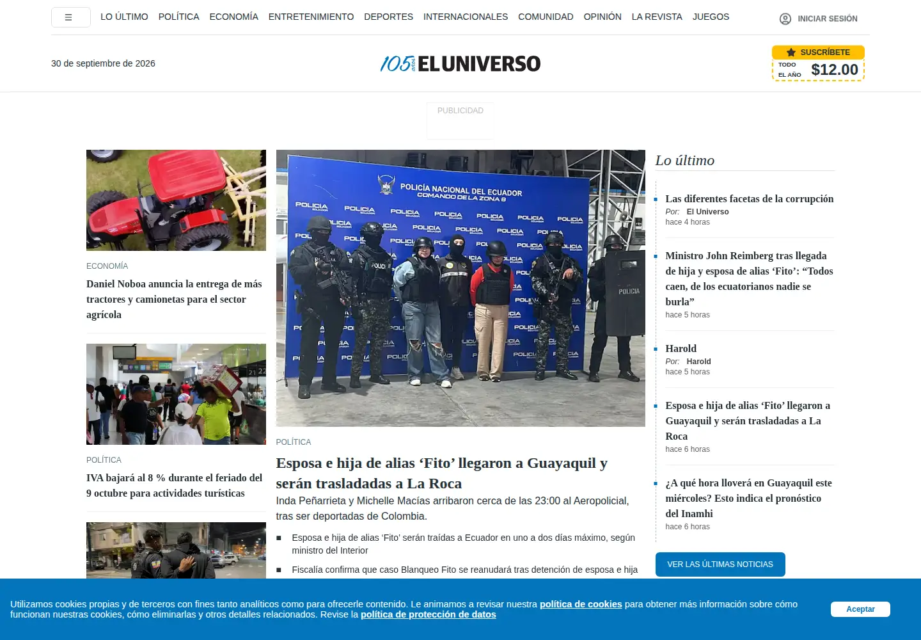The image size is (921, 640).
Task: Open Ministro John Reimberg sidebar article
Action: point(749,279)
